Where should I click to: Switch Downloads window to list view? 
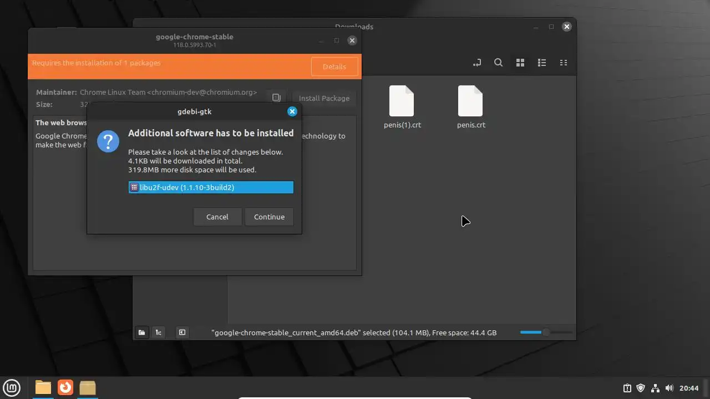(x=542, y=63)
